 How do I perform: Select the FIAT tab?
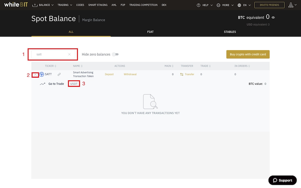[150, 32]
